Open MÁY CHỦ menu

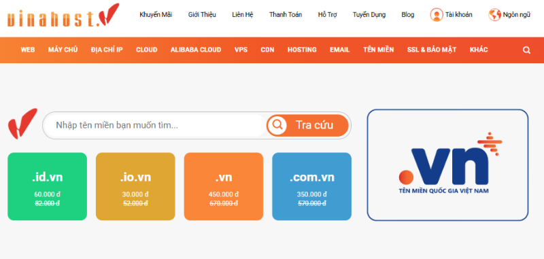click(63, 50)
